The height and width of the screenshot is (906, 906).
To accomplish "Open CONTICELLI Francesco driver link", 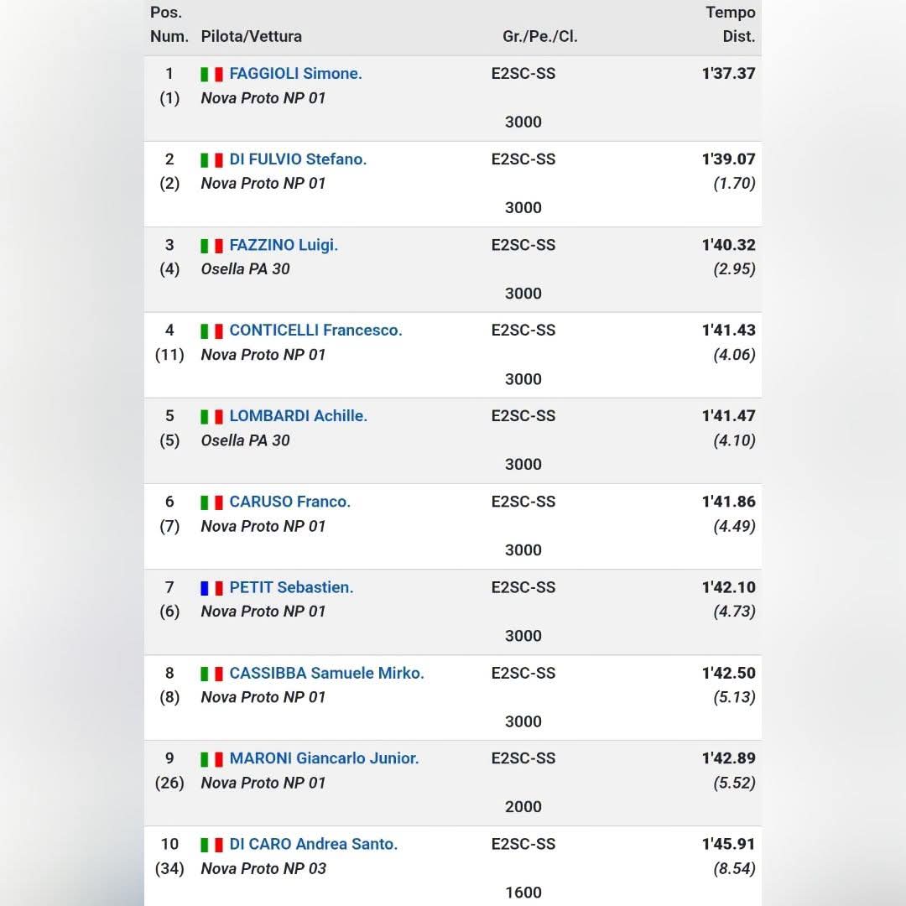I will pyautogui.click(x=315, y=331).
